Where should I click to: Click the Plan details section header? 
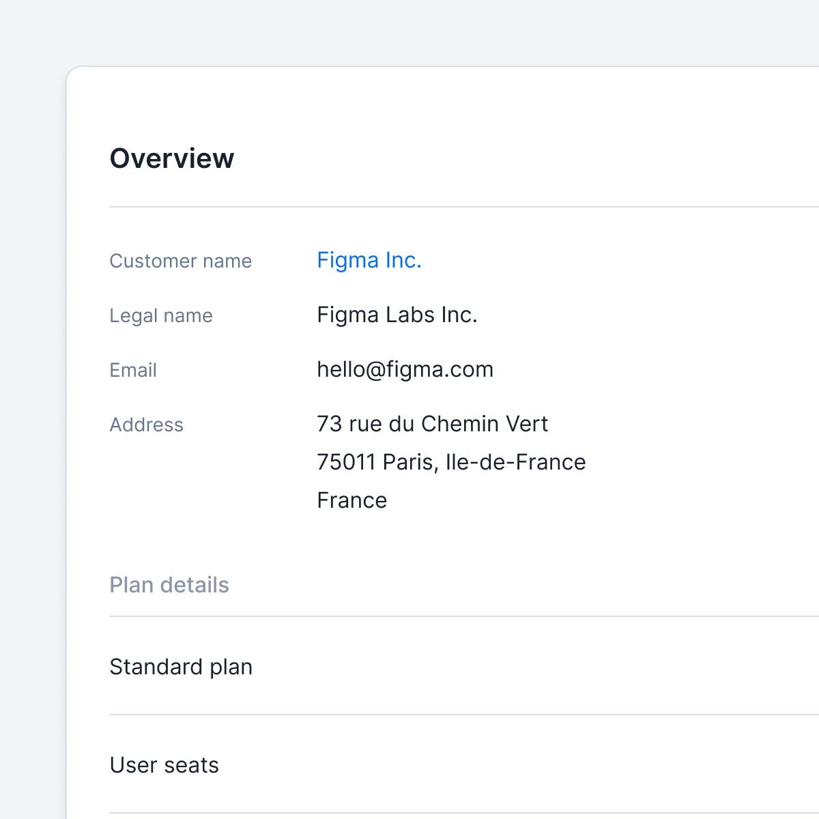coord(169,585)
